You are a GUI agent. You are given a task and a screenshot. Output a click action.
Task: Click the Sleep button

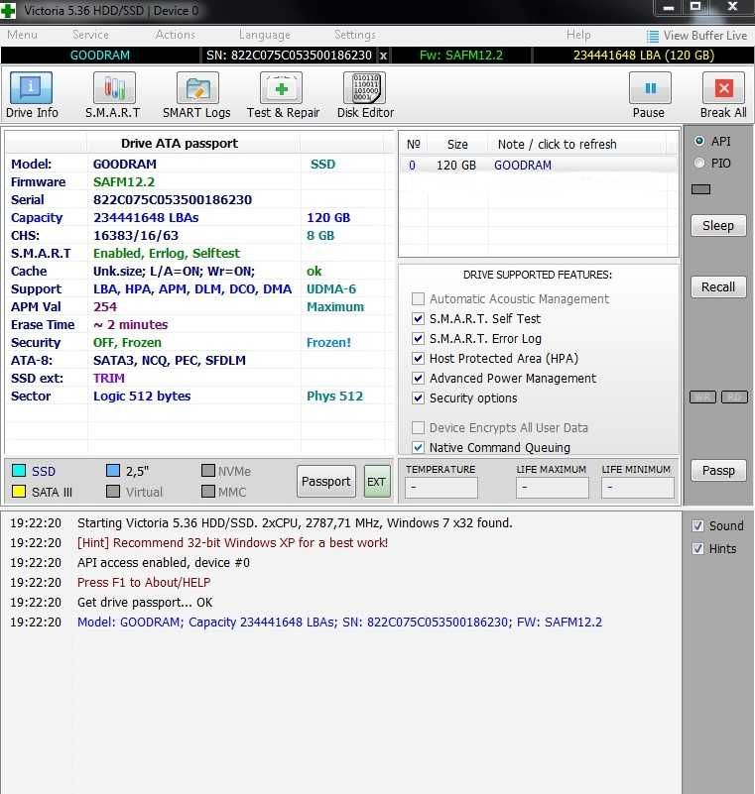coord(718,225)
